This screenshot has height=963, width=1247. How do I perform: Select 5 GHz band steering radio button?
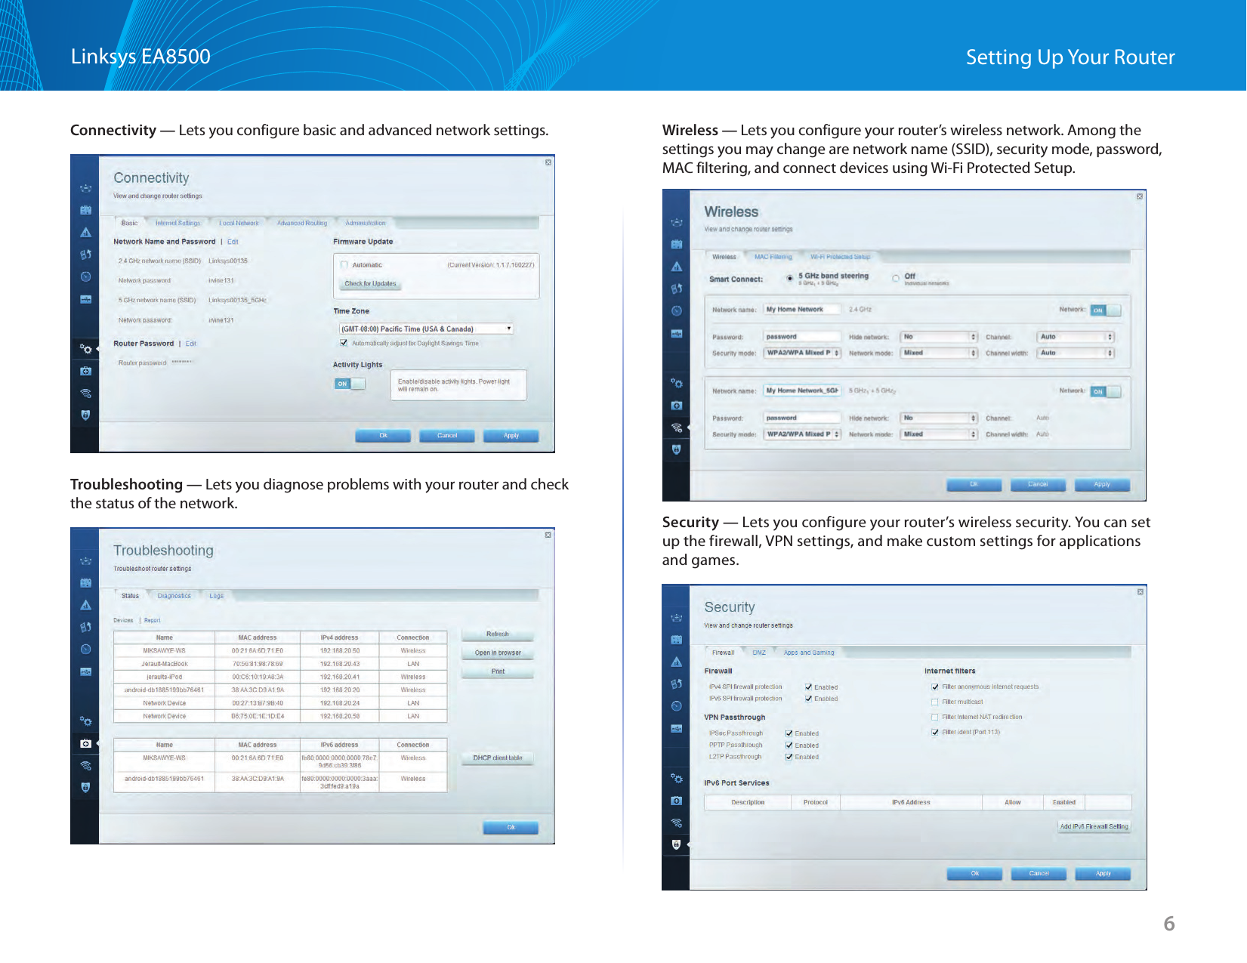790,279
